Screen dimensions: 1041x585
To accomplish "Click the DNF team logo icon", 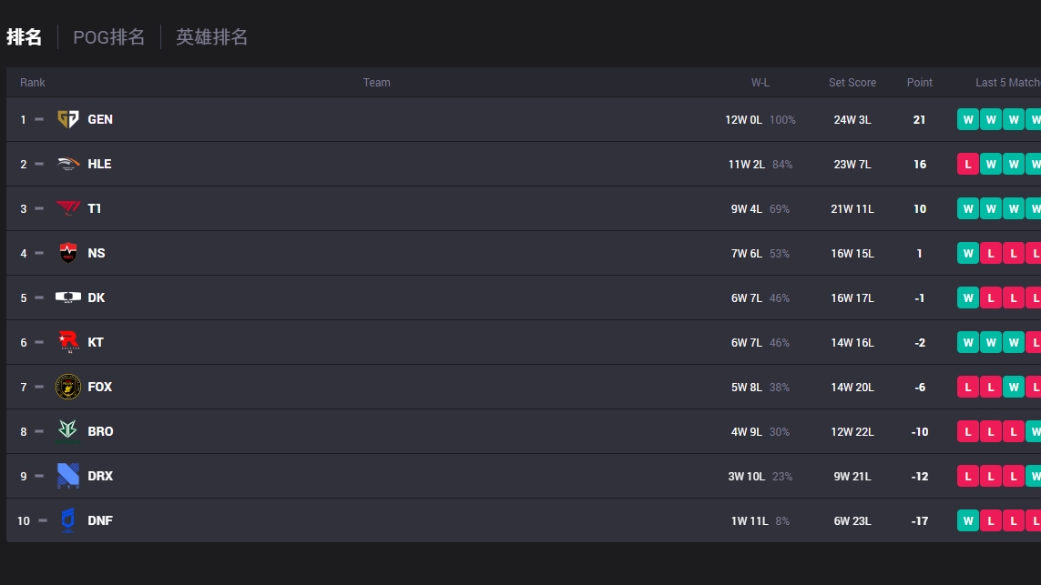I will [67, 520].
